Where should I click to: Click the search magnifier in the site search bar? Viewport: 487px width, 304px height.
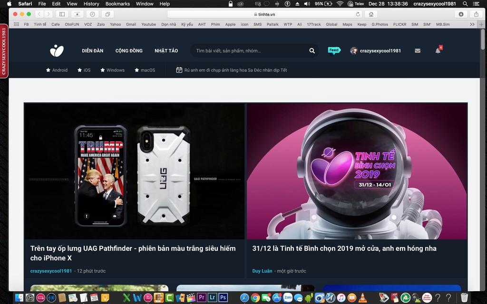click(312, 50)
